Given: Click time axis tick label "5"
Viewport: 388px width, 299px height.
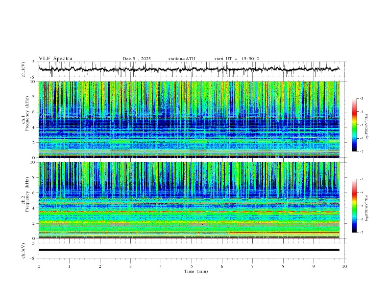Looking at the screenshot, I should tap(192, 266).
